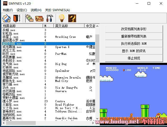The height and width of the screenshot is (127, 167).
Task: Select 菲力猫.nes in the file list
Action: 11,84
